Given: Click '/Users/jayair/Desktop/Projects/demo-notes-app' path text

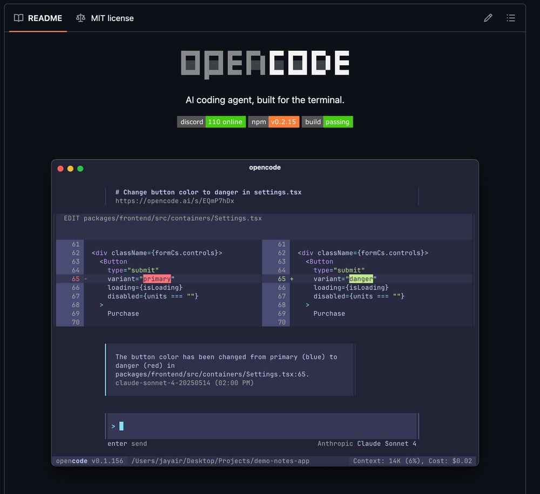Looking at the screenshot, I should [220, 461].
